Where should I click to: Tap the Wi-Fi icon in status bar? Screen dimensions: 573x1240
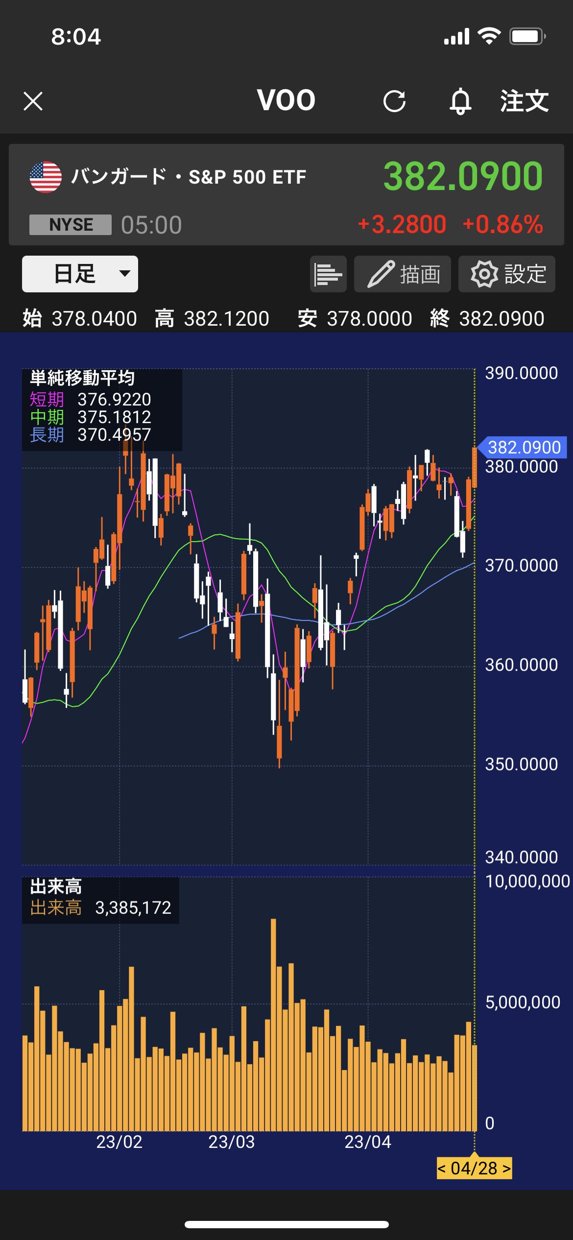489,36
